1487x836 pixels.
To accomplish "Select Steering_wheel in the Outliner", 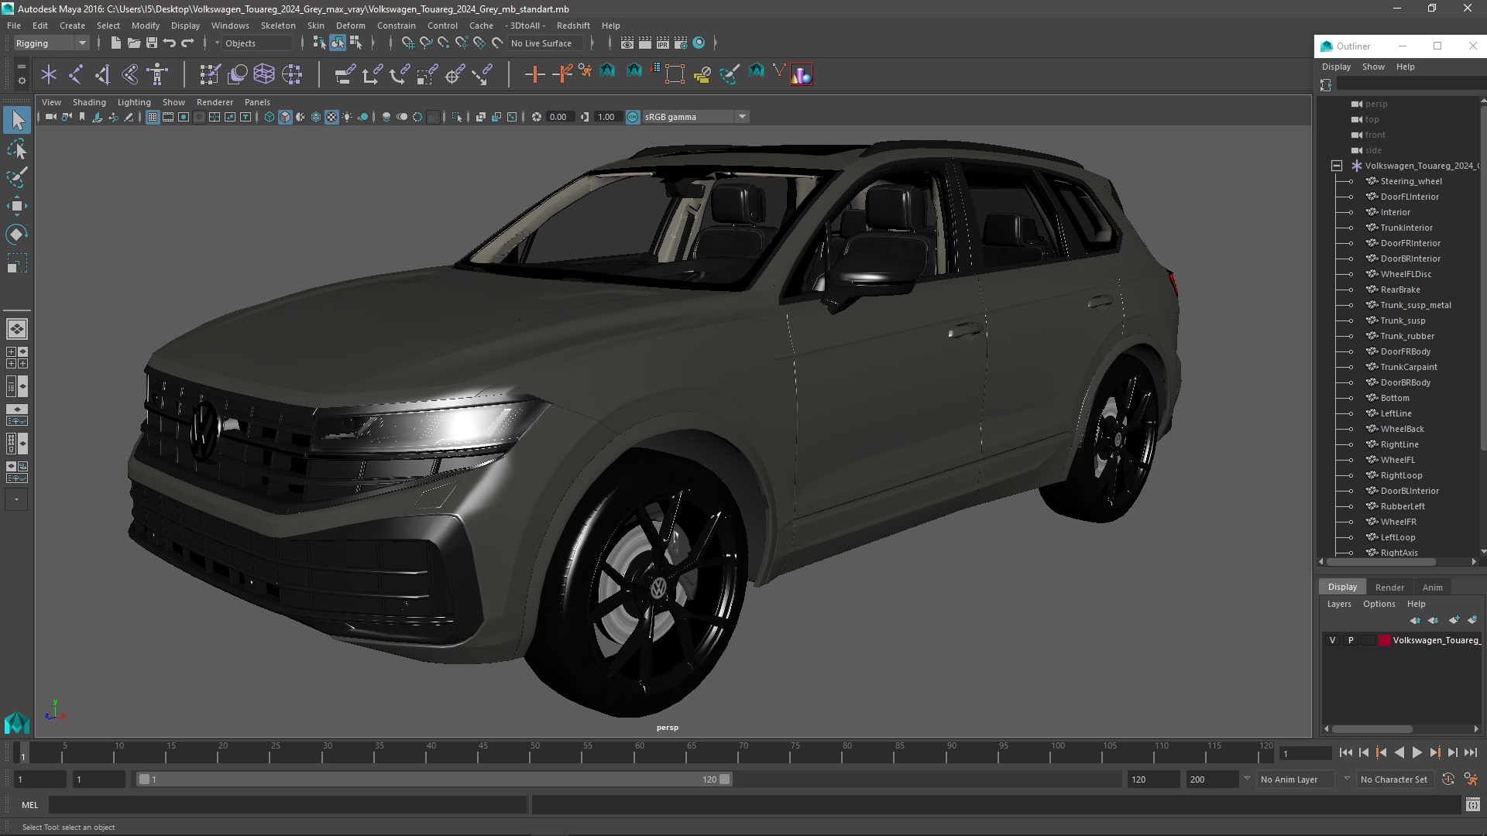I will (x=1410, y=181).
